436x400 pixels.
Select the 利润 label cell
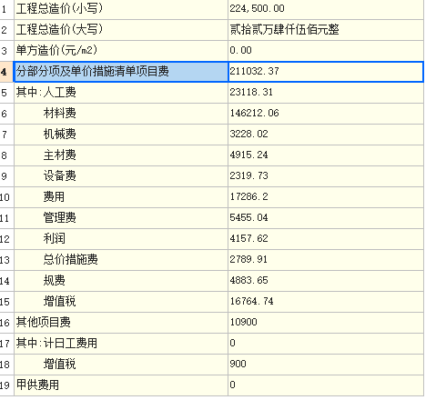(x=121, y=239)
